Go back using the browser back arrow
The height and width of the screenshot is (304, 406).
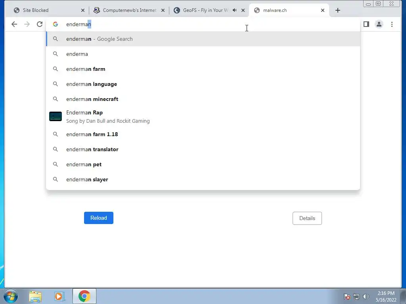(x=14, y=24)
